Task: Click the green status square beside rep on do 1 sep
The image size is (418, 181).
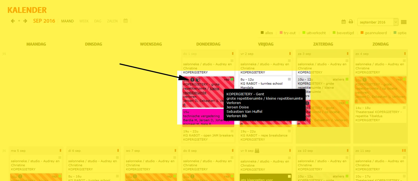Action: coord(232,79)
